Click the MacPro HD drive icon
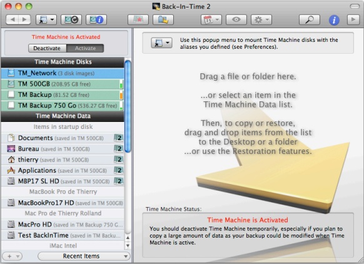The image size is (364, 264). click(11, 225)
